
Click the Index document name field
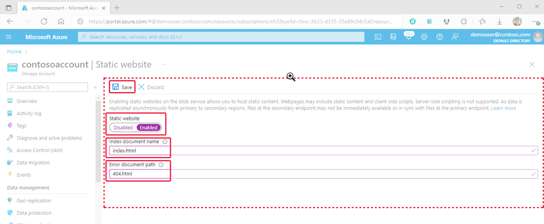tap(323, 151)
